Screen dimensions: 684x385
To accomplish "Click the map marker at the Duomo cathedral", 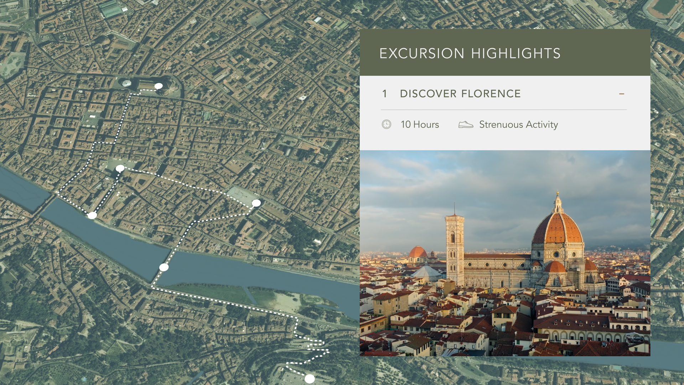I will 159,86.
